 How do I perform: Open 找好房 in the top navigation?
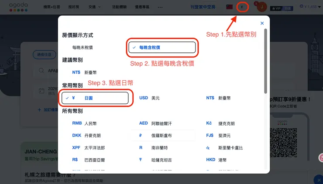coord(74,7)
